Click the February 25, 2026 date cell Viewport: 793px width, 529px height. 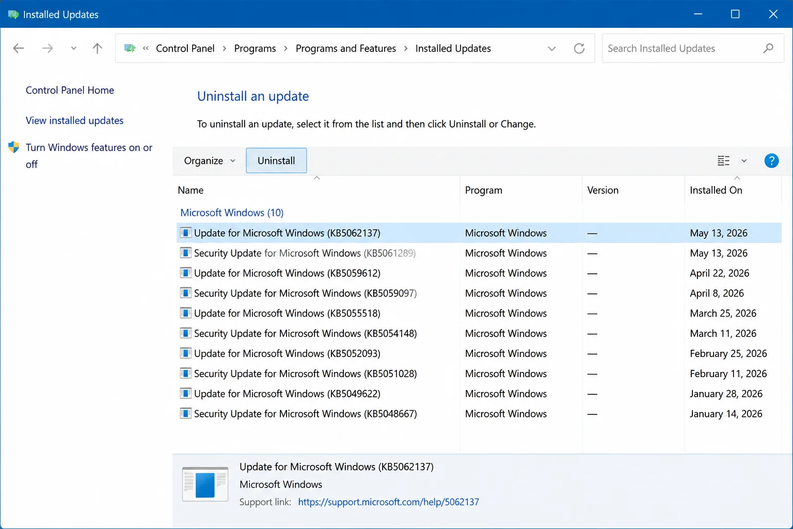coord(728,354)
